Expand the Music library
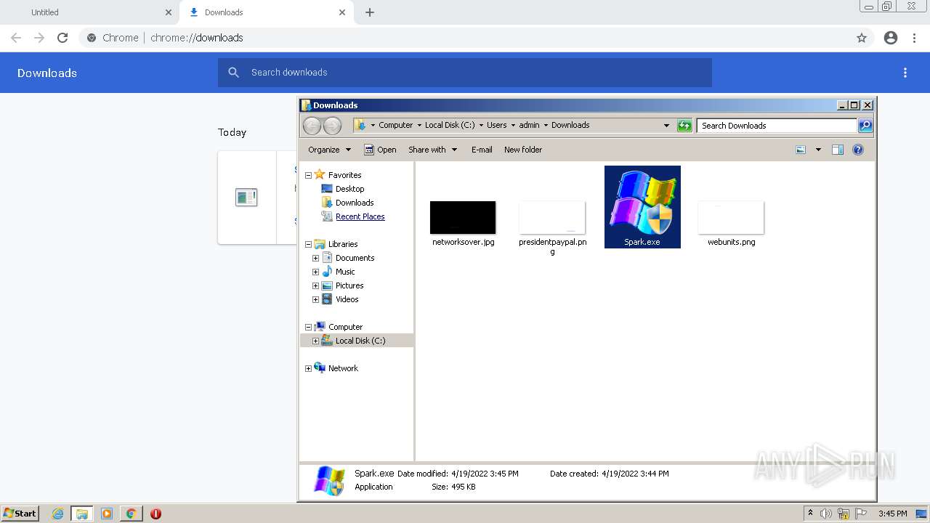Viewport: 930px width, 523px height. [x=315, y=272]
